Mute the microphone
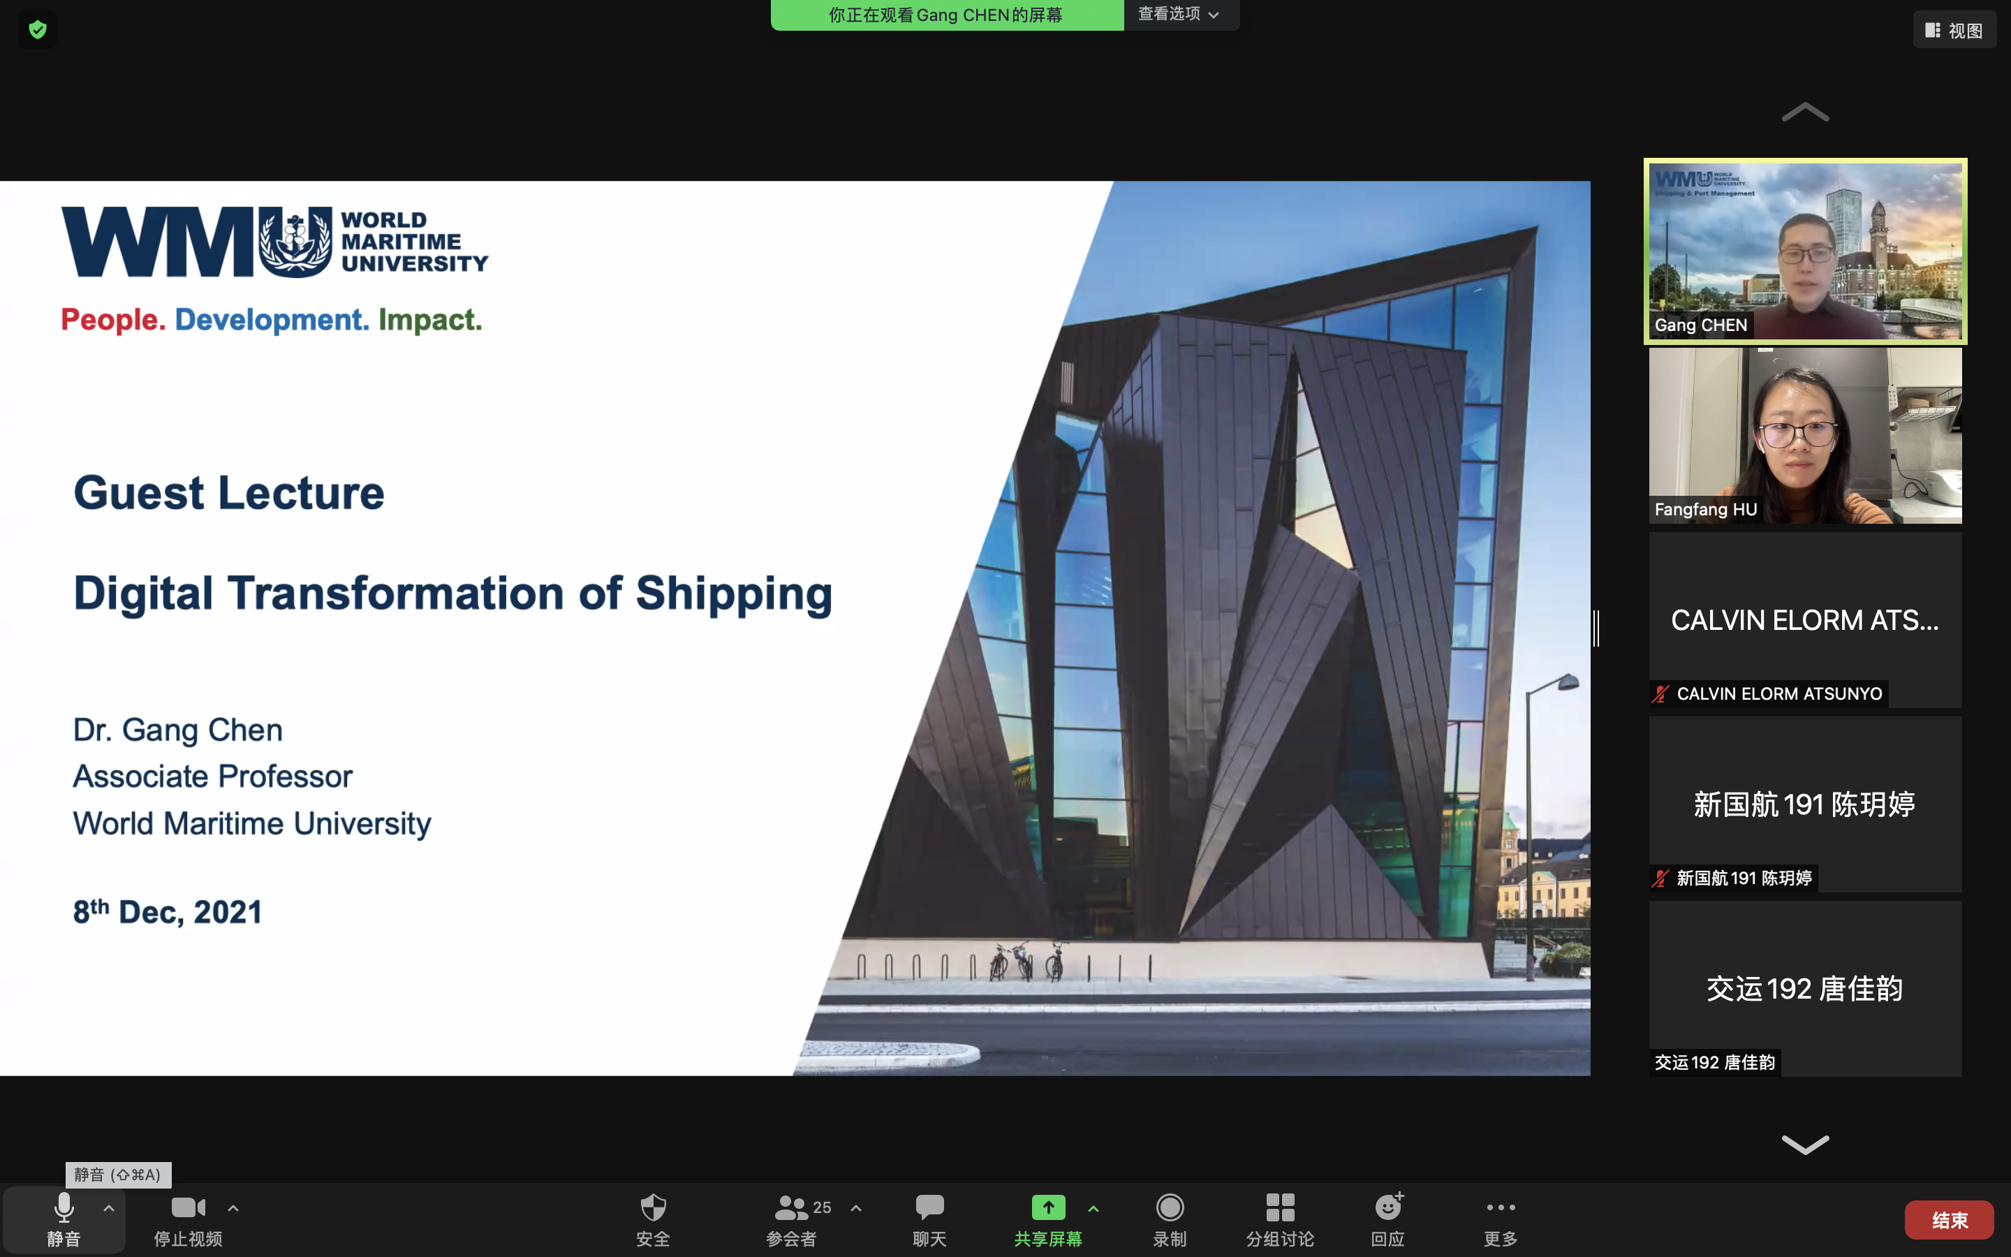This screenshot has width=2011, height=1257. (63, 1219)
